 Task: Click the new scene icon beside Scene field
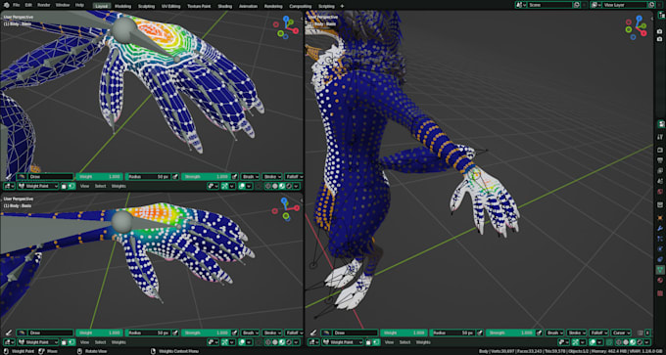click(x=576, y=5)
